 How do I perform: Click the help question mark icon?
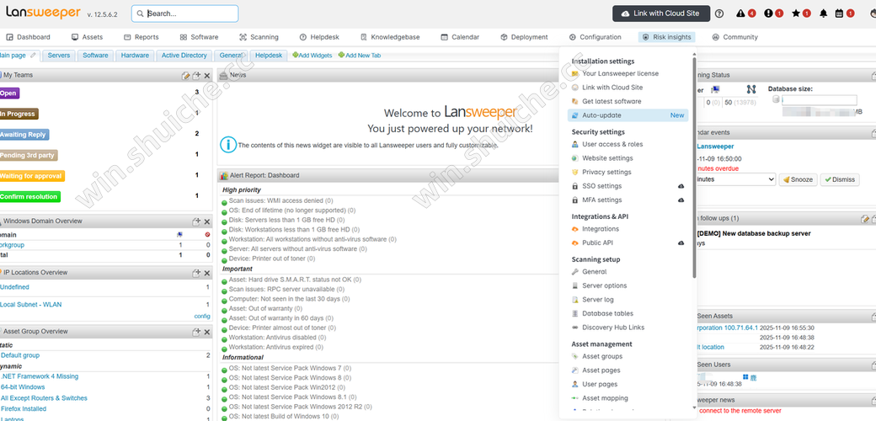(x=719, y=13)
